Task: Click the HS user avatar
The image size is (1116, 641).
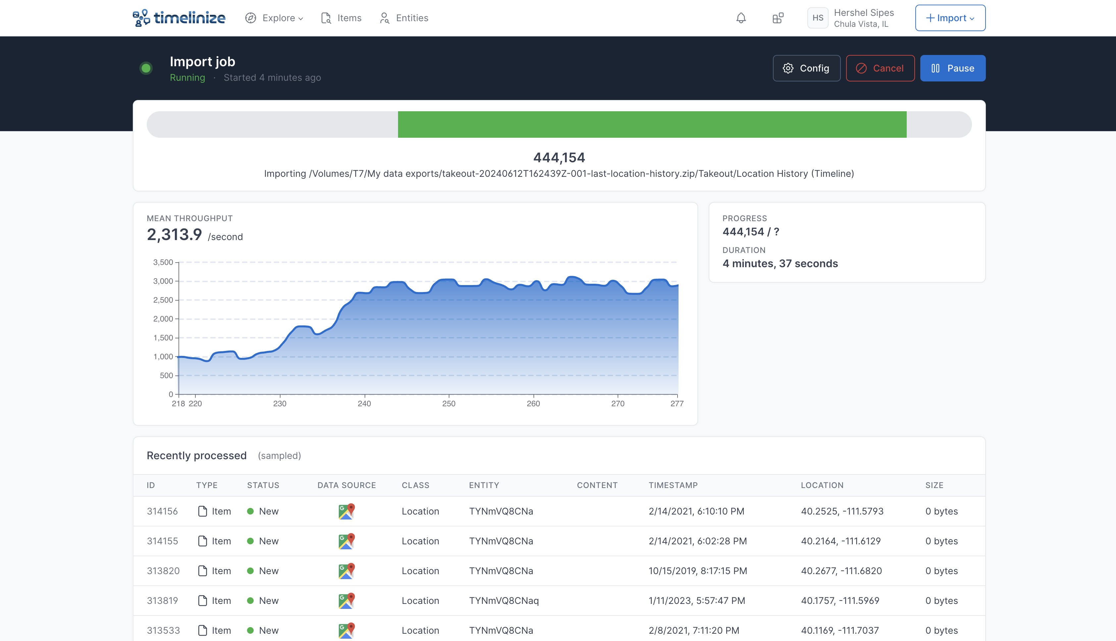Action: pos(818,18)
